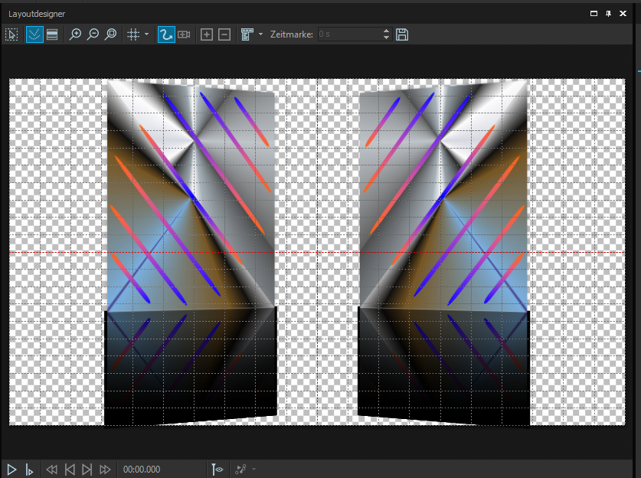Zoom in with the plus magnifier
This screenshot has width=641, height=478.
[x=75, y=34]
